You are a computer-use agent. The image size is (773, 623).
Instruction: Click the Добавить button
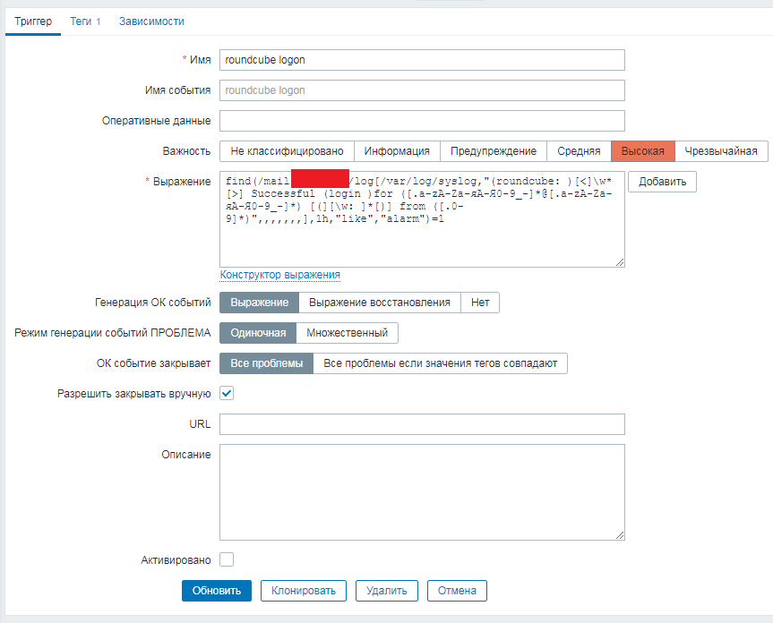point(662,182)
